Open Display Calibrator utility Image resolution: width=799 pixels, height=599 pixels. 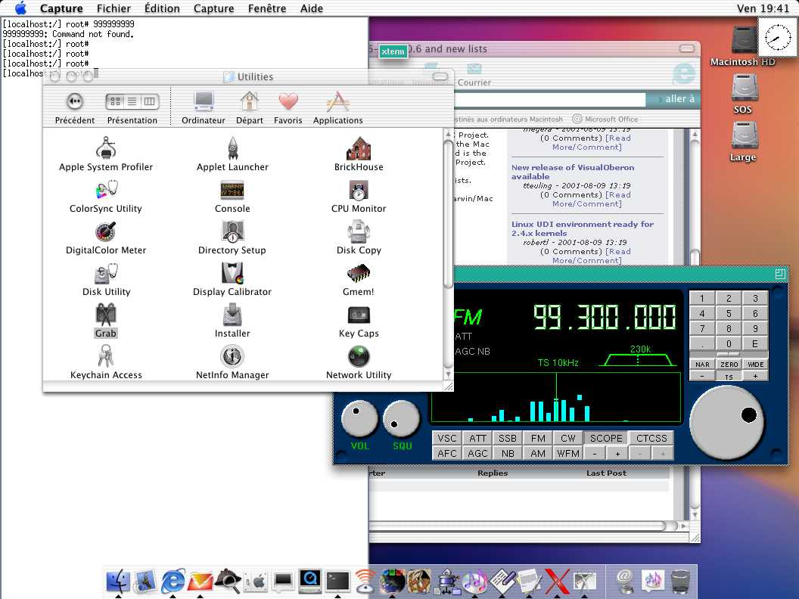point(232,274)
